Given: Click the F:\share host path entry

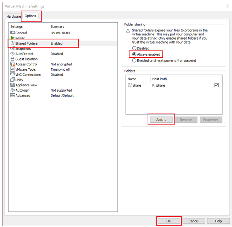Looking at the screenshot, I should pos(159,85).
